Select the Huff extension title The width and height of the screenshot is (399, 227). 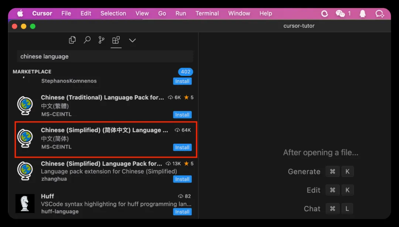47,196
